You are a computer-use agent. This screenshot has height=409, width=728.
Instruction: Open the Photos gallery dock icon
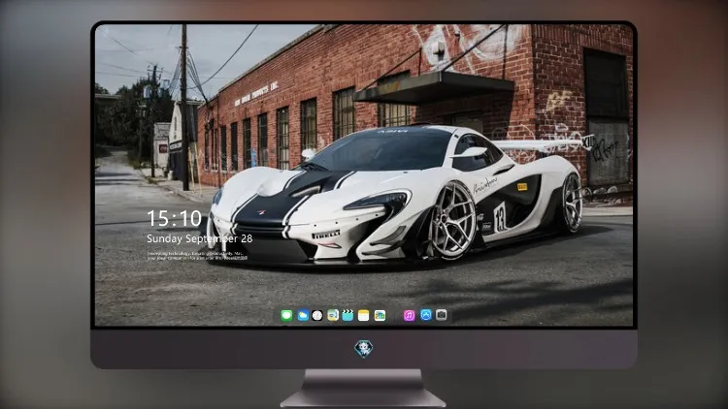[x=380, y=315]
